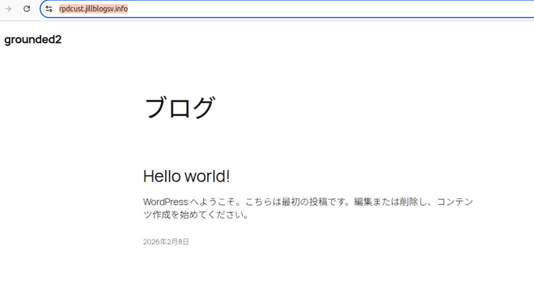Click 2月8日 portion of the post date
534x301 pixels.
(x=179, y=242)
